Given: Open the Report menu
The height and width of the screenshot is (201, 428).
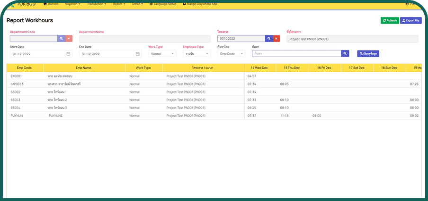Looking at the screenshot, I should [x=119, y=4].
